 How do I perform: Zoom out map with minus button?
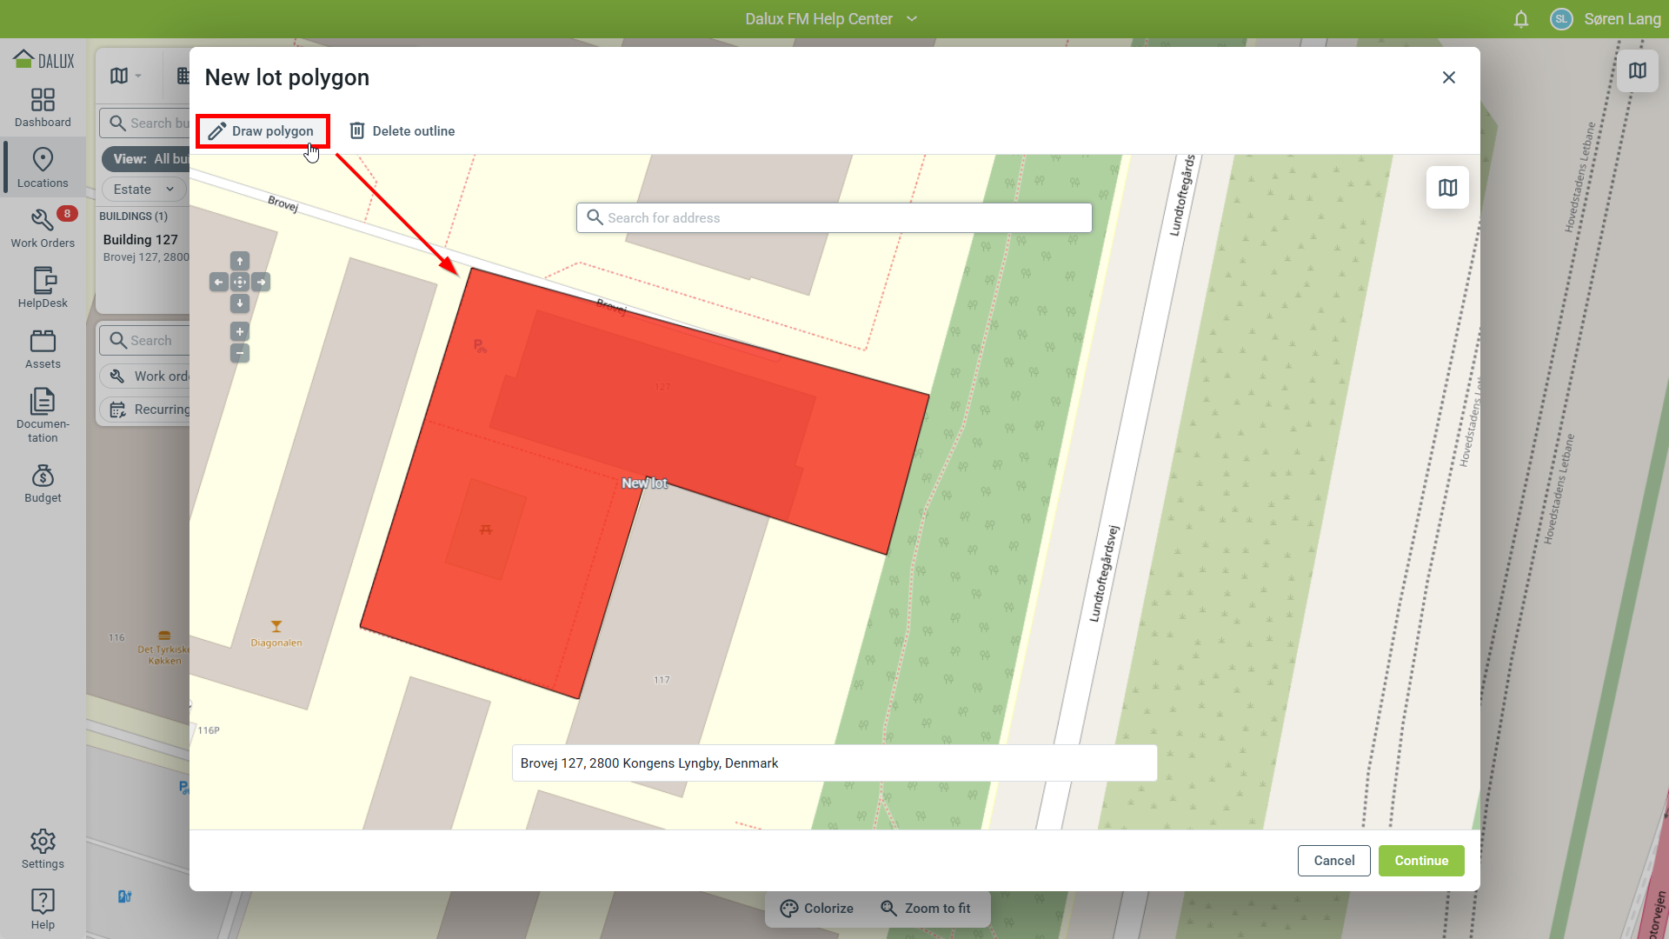[x=240, y=353]
